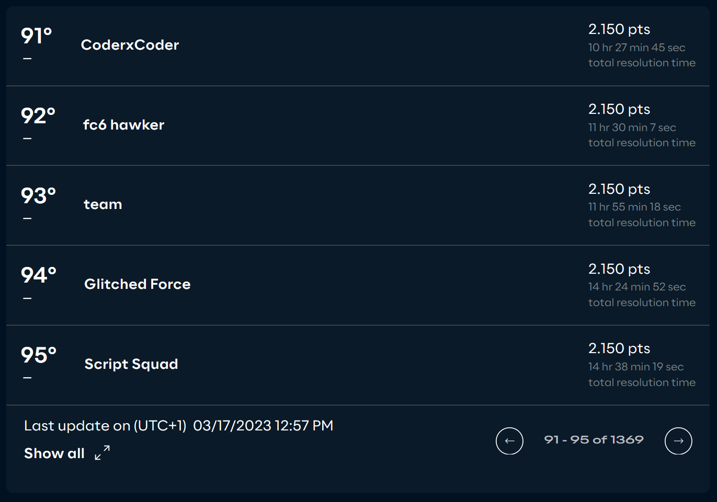Click CoderxCoder's 2.150 pts score
Image resolution: width=717 pixels, height=502 pixels.
[x=619, y=29]
